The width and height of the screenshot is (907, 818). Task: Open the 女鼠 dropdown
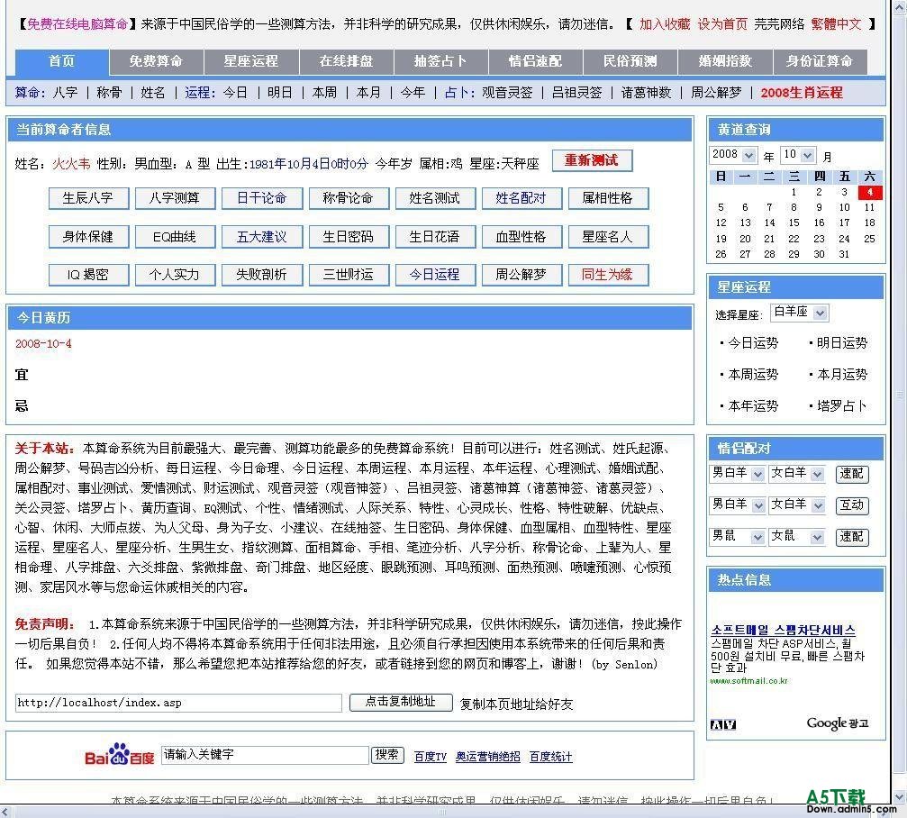(796, 537)
